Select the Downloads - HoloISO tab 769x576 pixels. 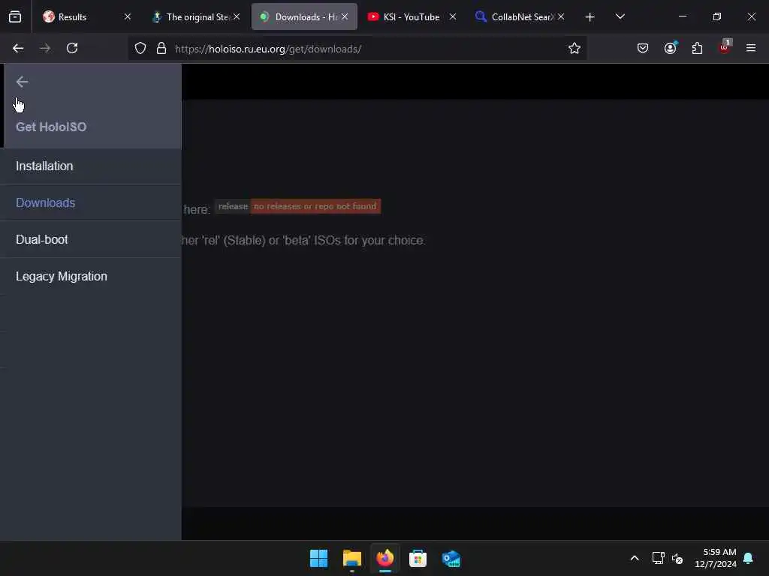click(304, 16)
